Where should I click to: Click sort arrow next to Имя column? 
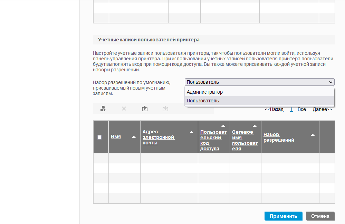point(134,137)
